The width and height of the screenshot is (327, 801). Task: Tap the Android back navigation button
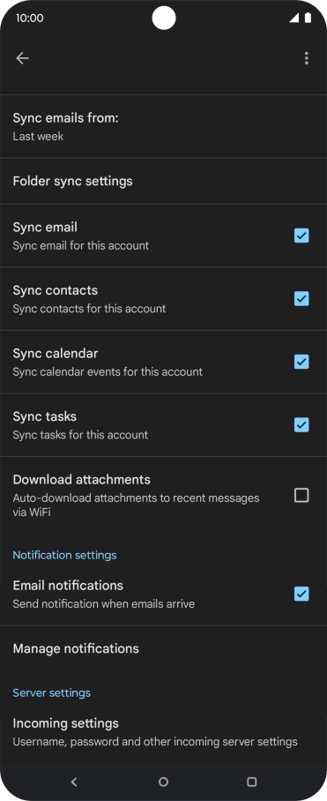(74, 782)
